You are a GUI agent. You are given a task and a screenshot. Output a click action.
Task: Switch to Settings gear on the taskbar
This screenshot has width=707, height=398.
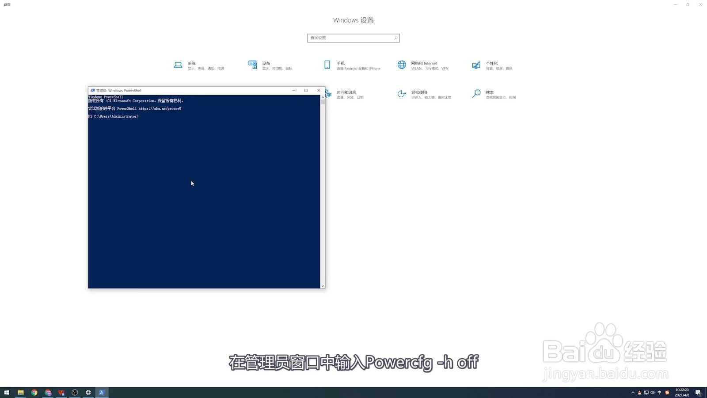88,392
